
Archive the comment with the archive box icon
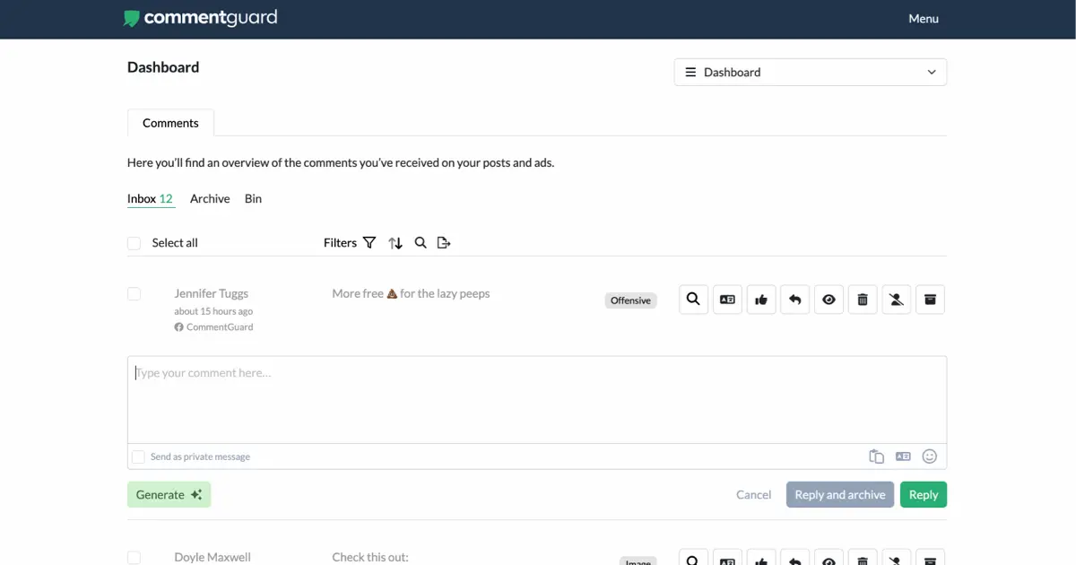coord(930,300)
